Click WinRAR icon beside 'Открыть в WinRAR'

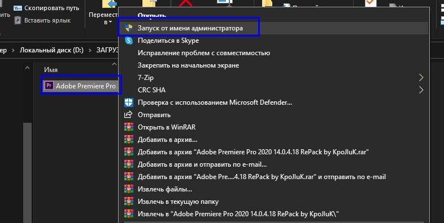129,127
